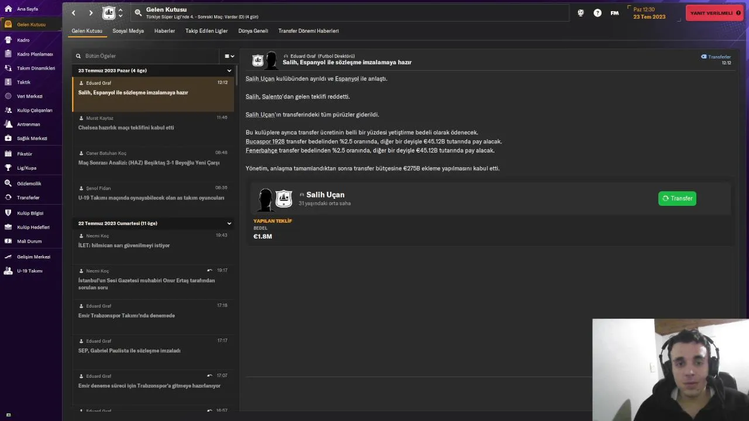Navigate back with the left arrow
The height and width of the screenshot is (421, 749).
[74, 13]
